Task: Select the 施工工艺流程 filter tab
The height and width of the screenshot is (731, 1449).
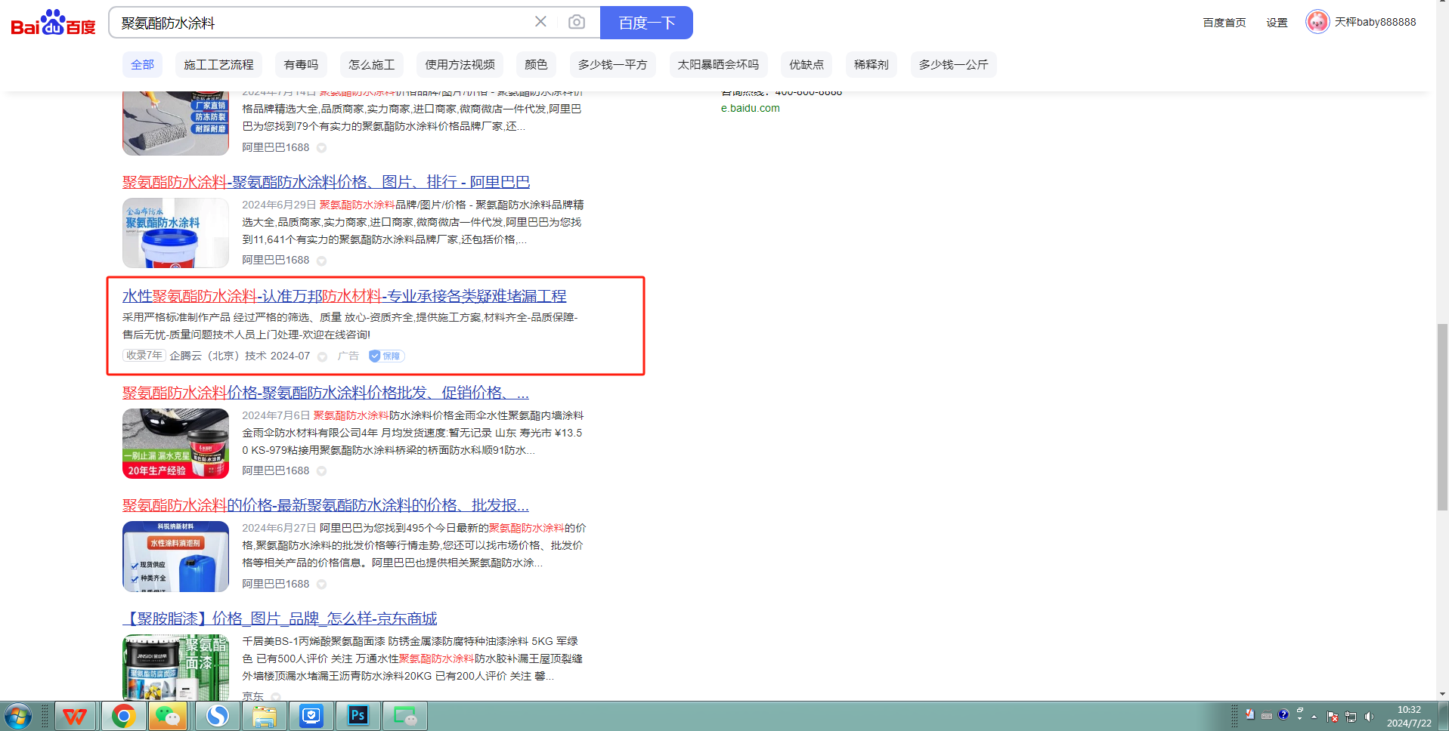Action: (x=218, y=65)
